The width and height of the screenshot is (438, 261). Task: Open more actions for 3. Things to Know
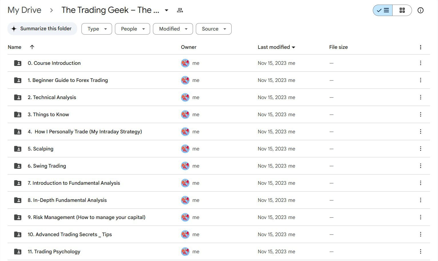tap(420, 115)
